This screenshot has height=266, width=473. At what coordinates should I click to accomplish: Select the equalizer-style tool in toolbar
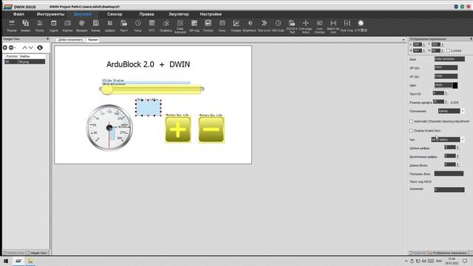tap(347, 26)
